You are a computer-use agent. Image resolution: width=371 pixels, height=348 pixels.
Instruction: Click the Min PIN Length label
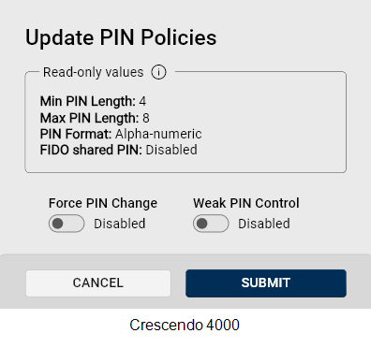pos(88,101)
